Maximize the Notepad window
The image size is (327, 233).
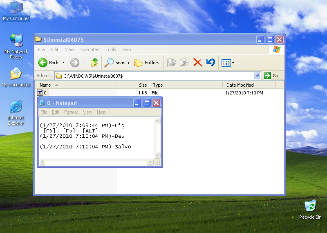(147, 103)
